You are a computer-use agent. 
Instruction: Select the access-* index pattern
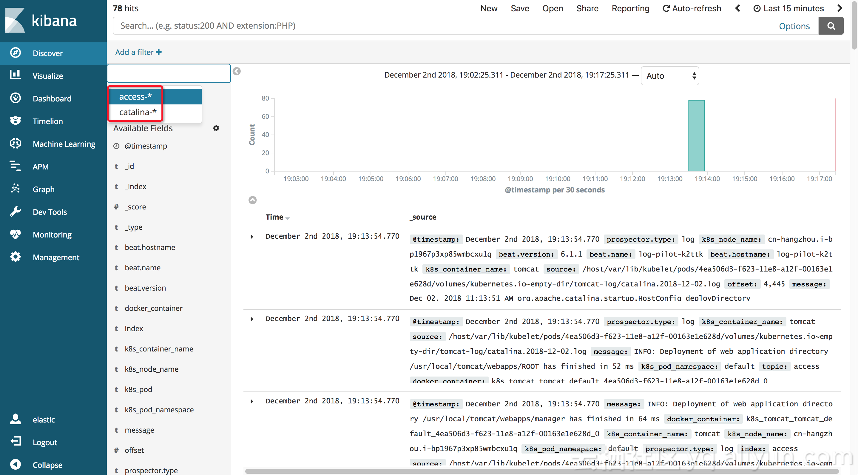pos(155,97)
